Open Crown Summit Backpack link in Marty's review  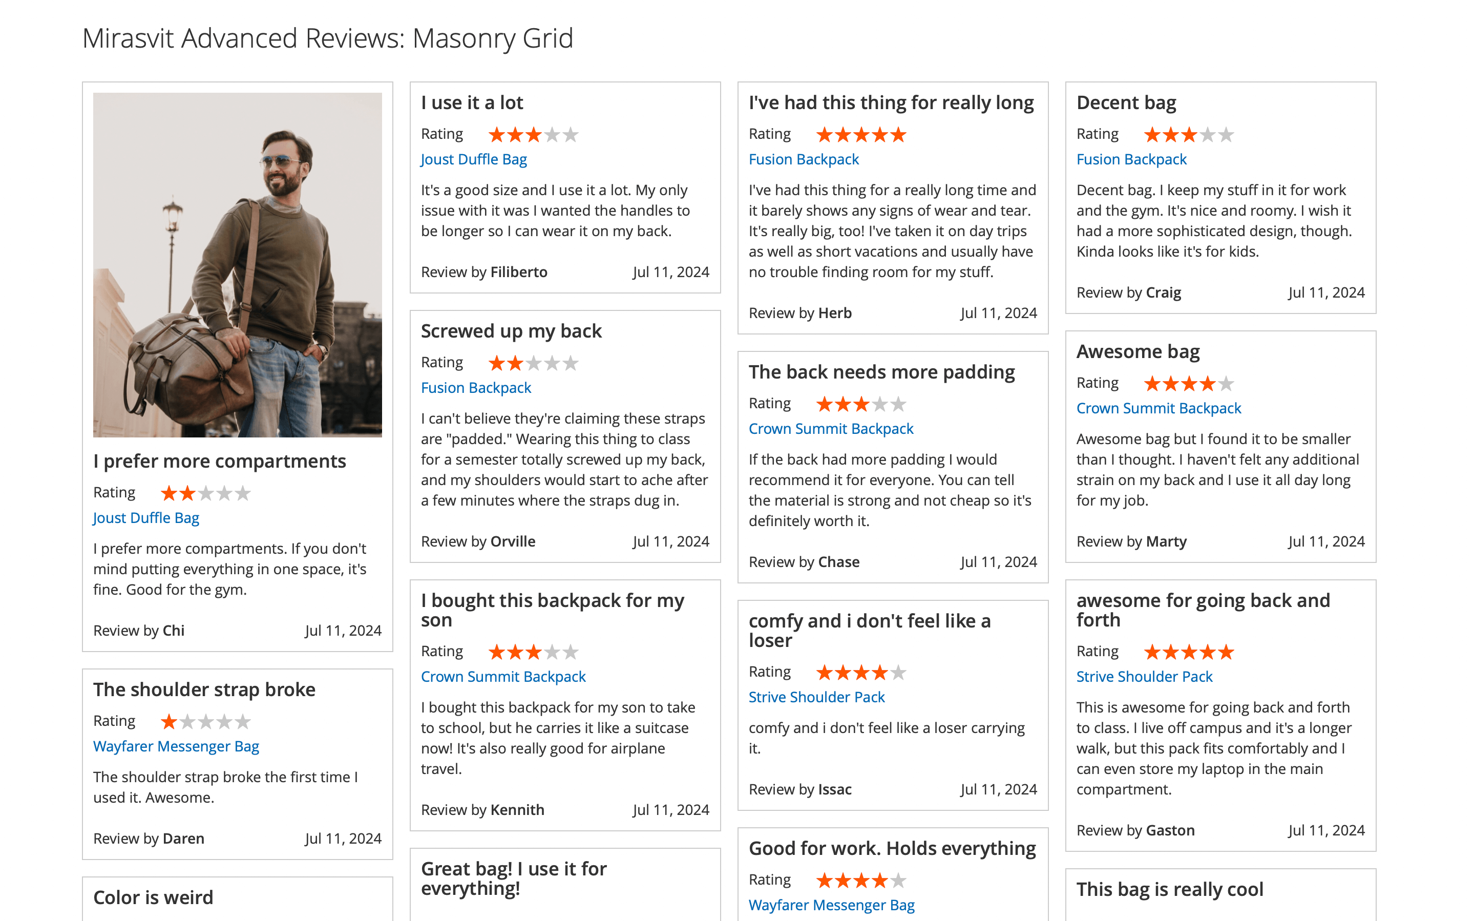point(1158,408)
